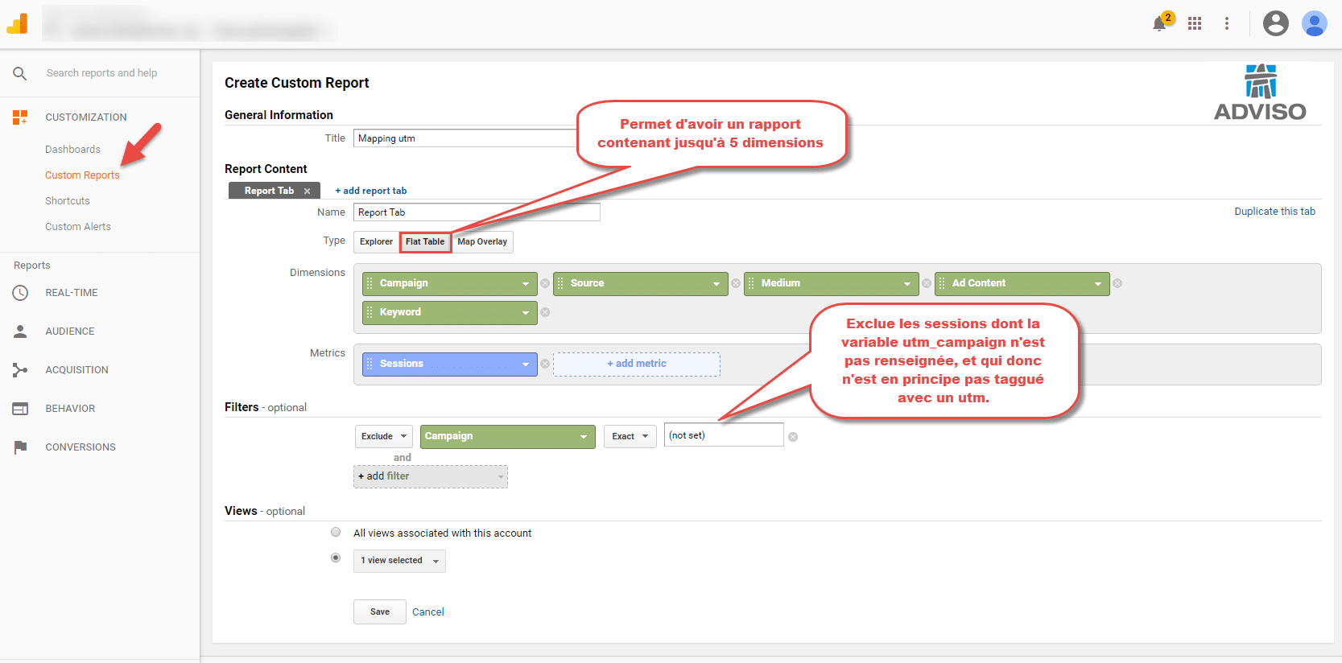
Task: Open Real-Time reports clock icon
Action: (x=20, y=293)
